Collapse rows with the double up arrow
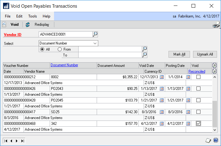This screenshot has width=221, height=146. [215, 65]
